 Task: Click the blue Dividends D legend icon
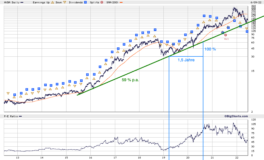(85, 2)
